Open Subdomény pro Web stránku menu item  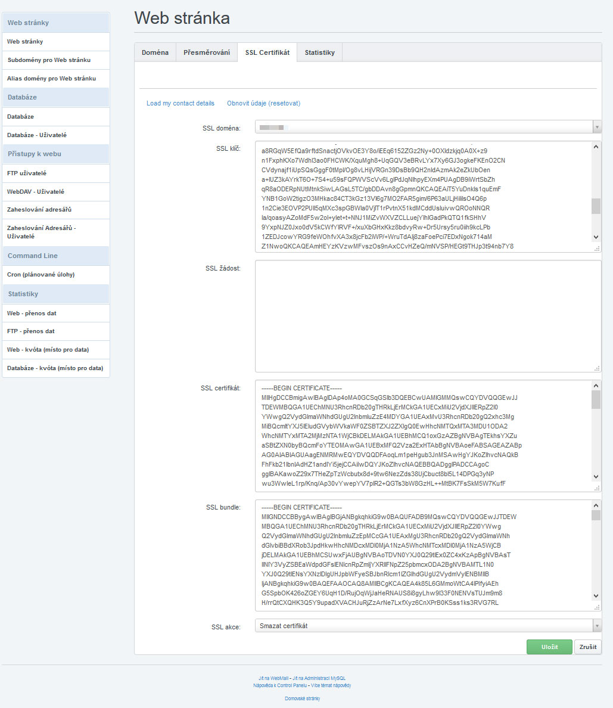[x=49, y=60]
